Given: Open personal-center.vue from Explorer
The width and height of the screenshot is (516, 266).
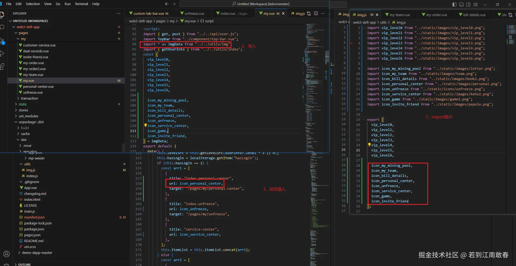Looking at the screenshot, I should coord(38,86).
